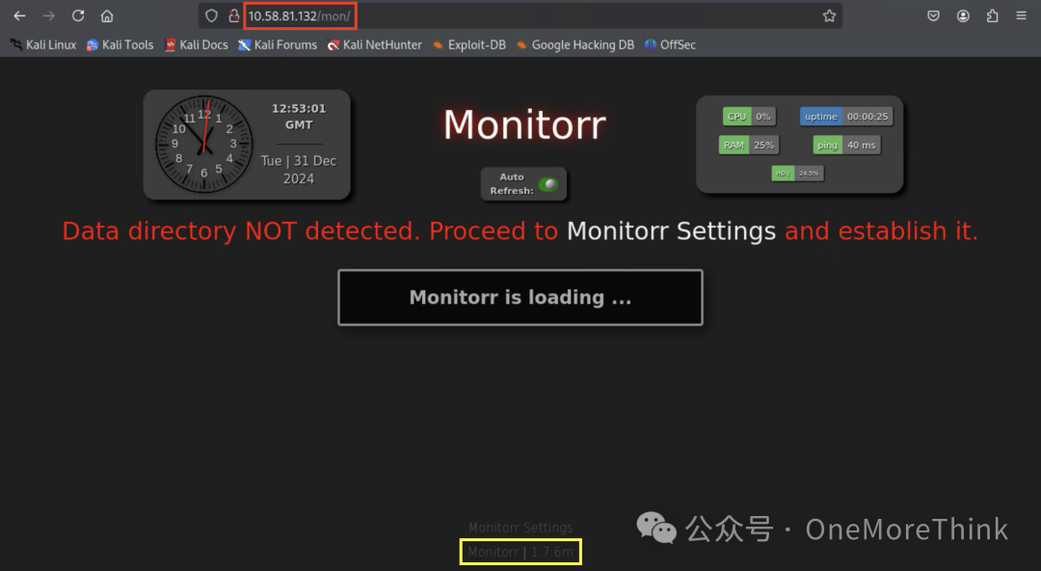This screenshot has height=571, width=1041.
Task: Toggle the Auto Refresh switch
Action: tap(548, 184)
